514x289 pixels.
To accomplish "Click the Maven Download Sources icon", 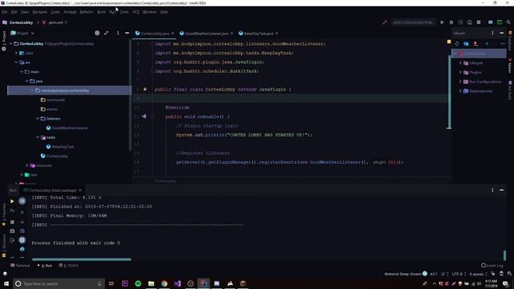I will (x=475, y=43).
